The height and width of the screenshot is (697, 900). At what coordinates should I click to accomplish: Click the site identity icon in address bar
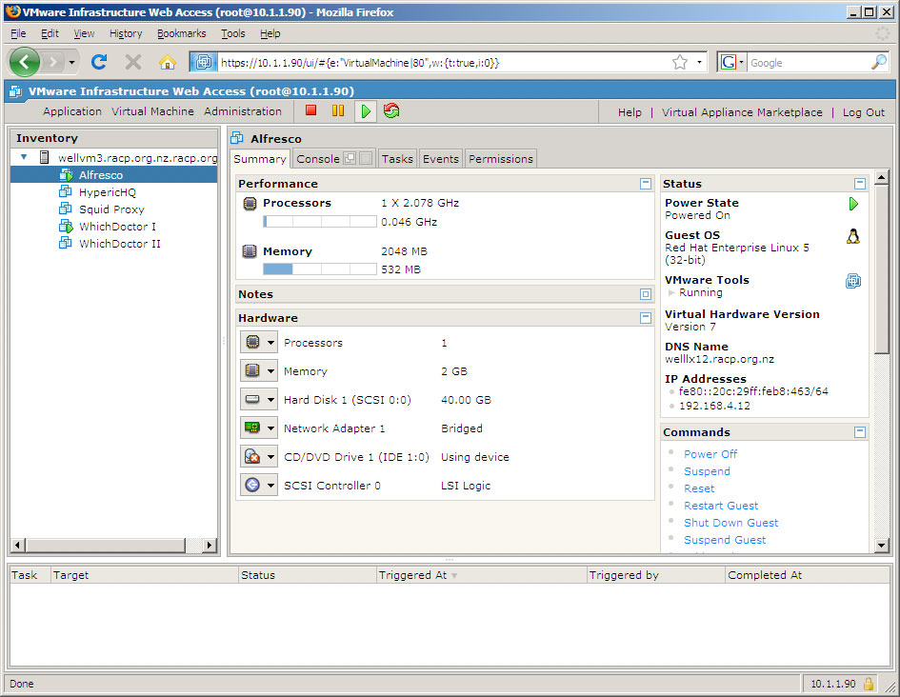pyautogui.click(x=204, y=62)
